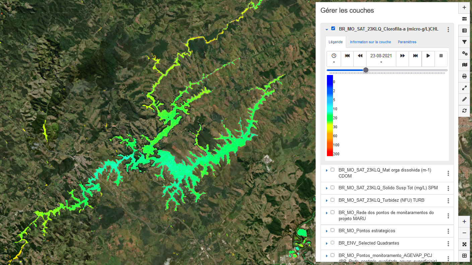Click the double-gear settings icon in sidebar
This screenshot has height=265, width=472.
point(464,53)
